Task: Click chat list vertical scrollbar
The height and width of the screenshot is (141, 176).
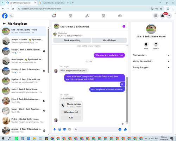Action: (48, 50)
